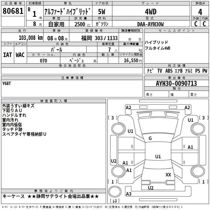This screenshot has height=210, width=210.
Task: Click shaken date 08年08月
Action: click(57, 38)
